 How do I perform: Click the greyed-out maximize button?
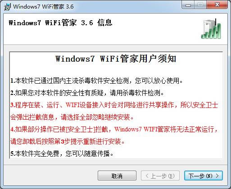point(200,5)
